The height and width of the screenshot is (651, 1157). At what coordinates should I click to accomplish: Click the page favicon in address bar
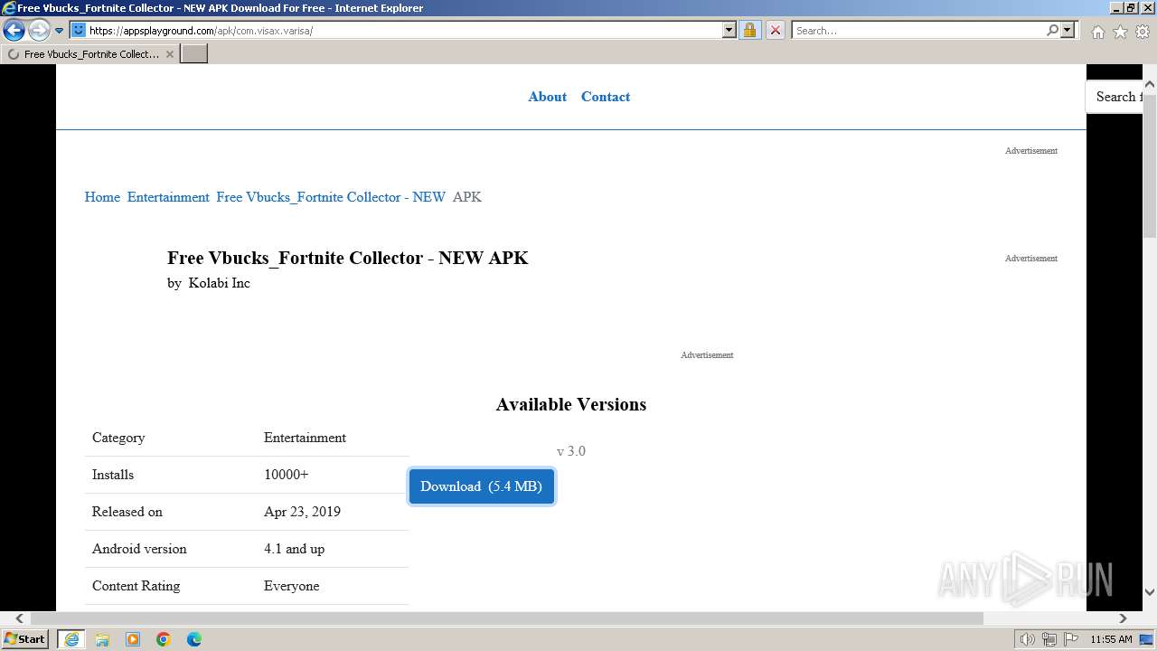pos(79,30)
